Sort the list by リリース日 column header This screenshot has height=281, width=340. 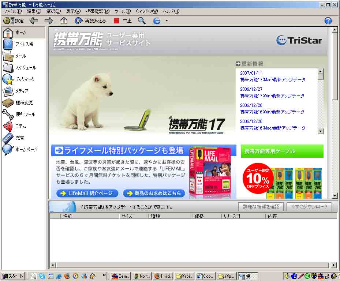tap(244, 216)
